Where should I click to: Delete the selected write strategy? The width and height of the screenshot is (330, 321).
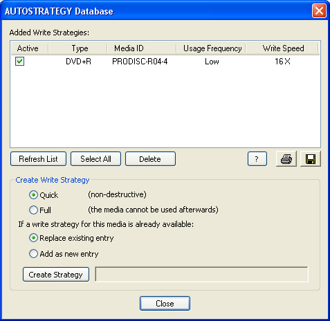coord(150,159)
